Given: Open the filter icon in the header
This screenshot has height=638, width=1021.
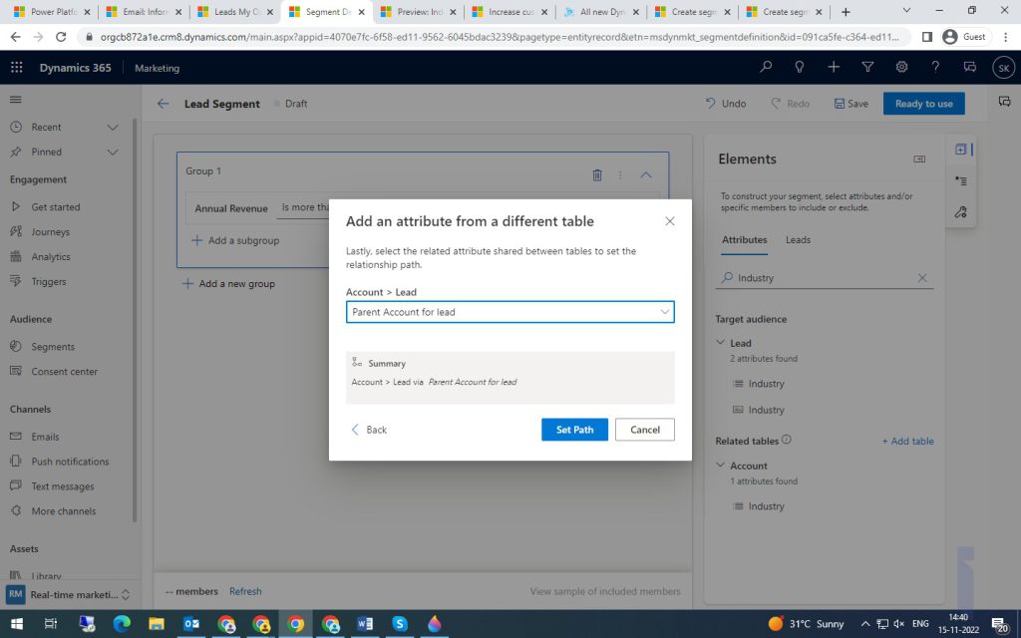Looking at the screenshot, I should [867, 68].
